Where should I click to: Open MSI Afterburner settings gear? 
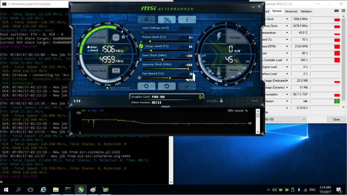[x=146, y=86]
